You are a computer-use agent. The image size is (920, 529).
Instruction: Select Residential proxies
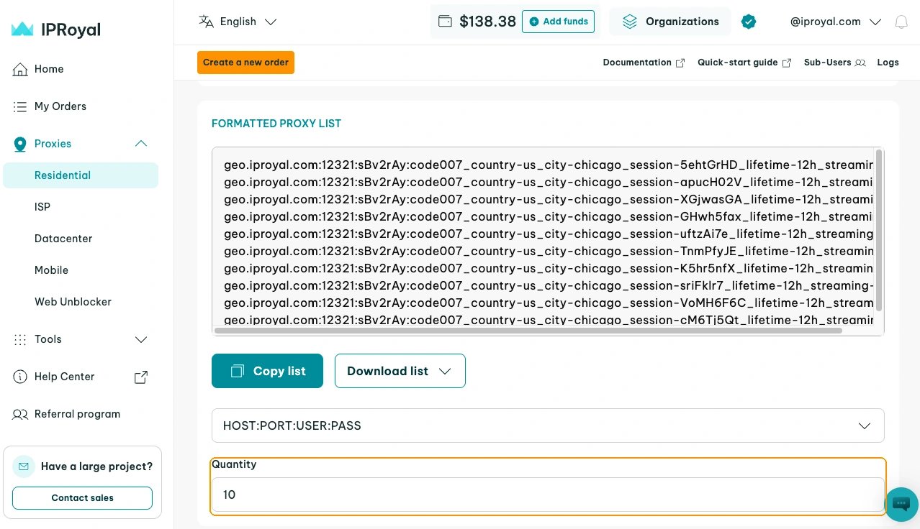pyautogui.click(x=81, y=175)
